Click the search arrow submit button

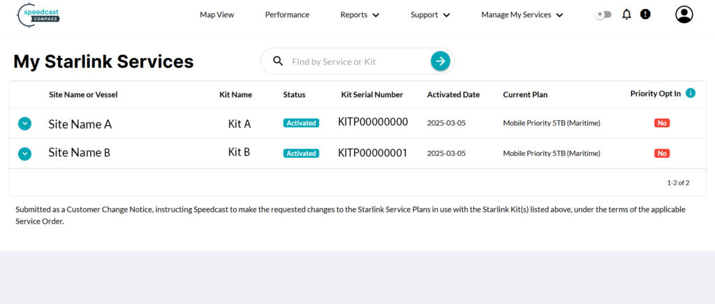[x=440, y=61]
